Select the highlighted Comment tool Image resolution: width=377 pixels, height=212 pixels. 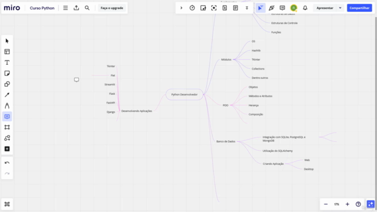click(x=7, y=117)
